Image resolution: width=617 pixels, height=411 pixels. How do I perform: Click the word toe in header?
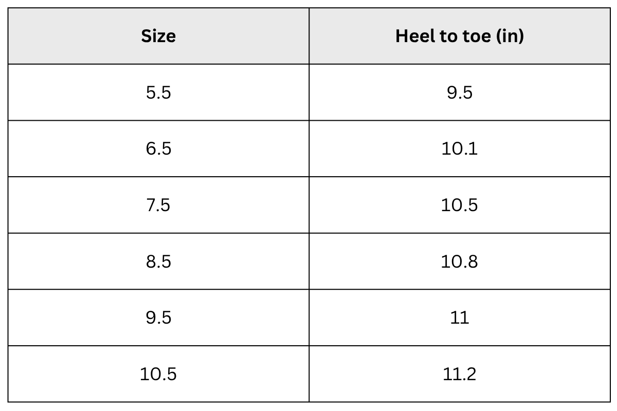[478, 36]
